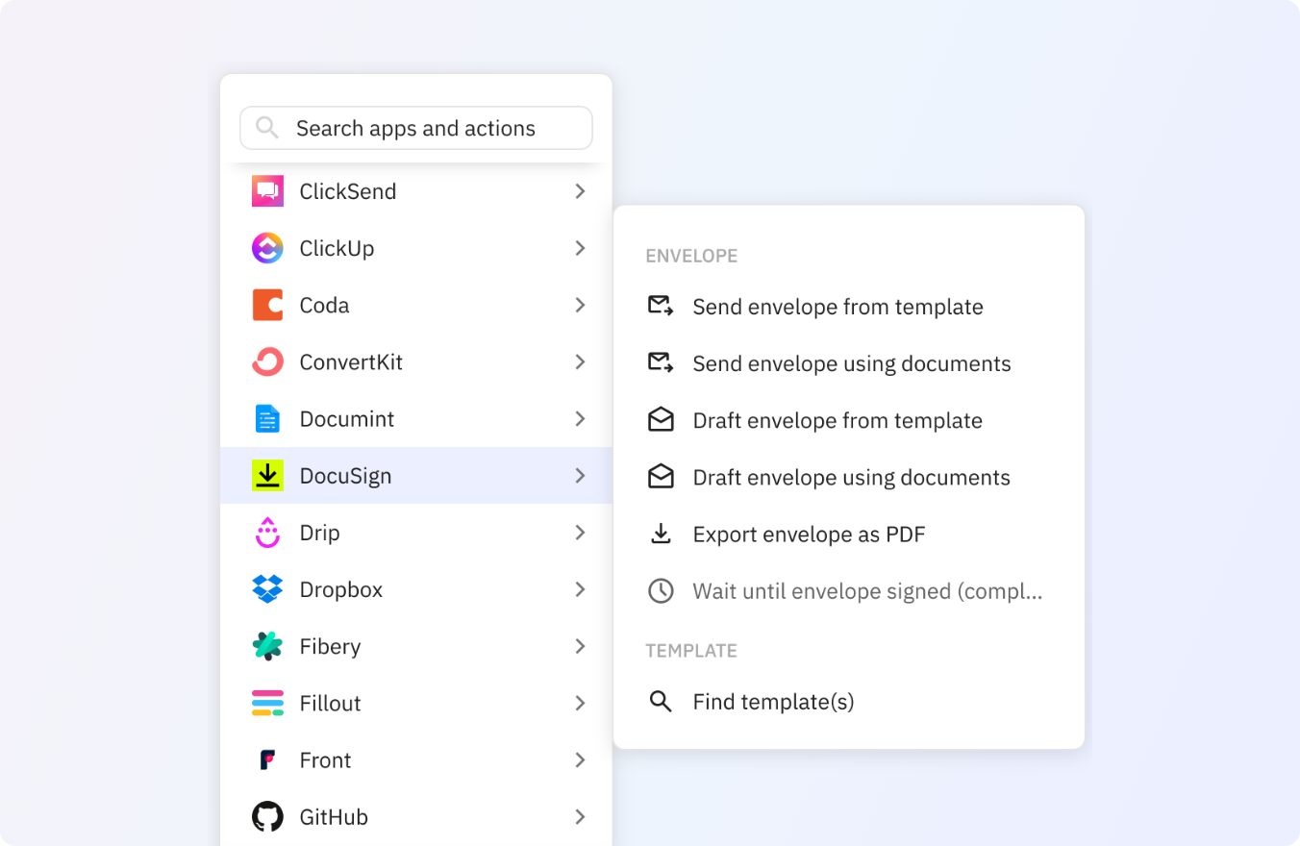Viewport: 1300px width, 846px height.
Task: Click magnifier icon beside Find template(s)
Action: [x=661, y=702]
